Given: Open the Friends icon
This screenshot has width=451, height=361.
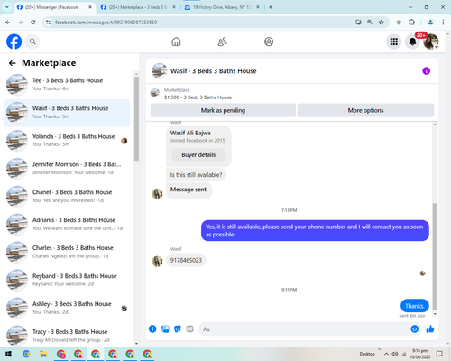Looking at the screenshot, I should pyautogui.click(x=222, y=42).
